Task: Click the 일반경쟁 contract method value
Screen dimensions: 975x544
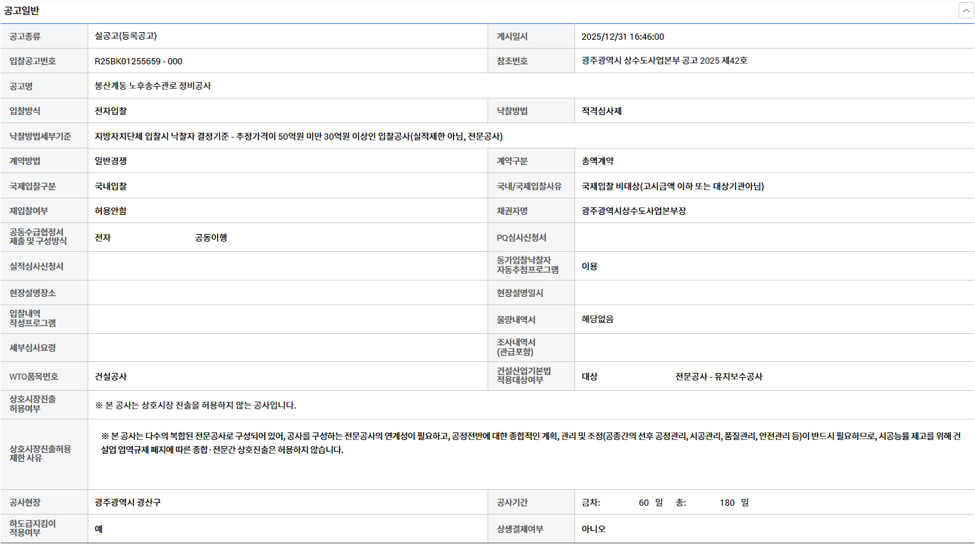Action: tap(111, 161)
